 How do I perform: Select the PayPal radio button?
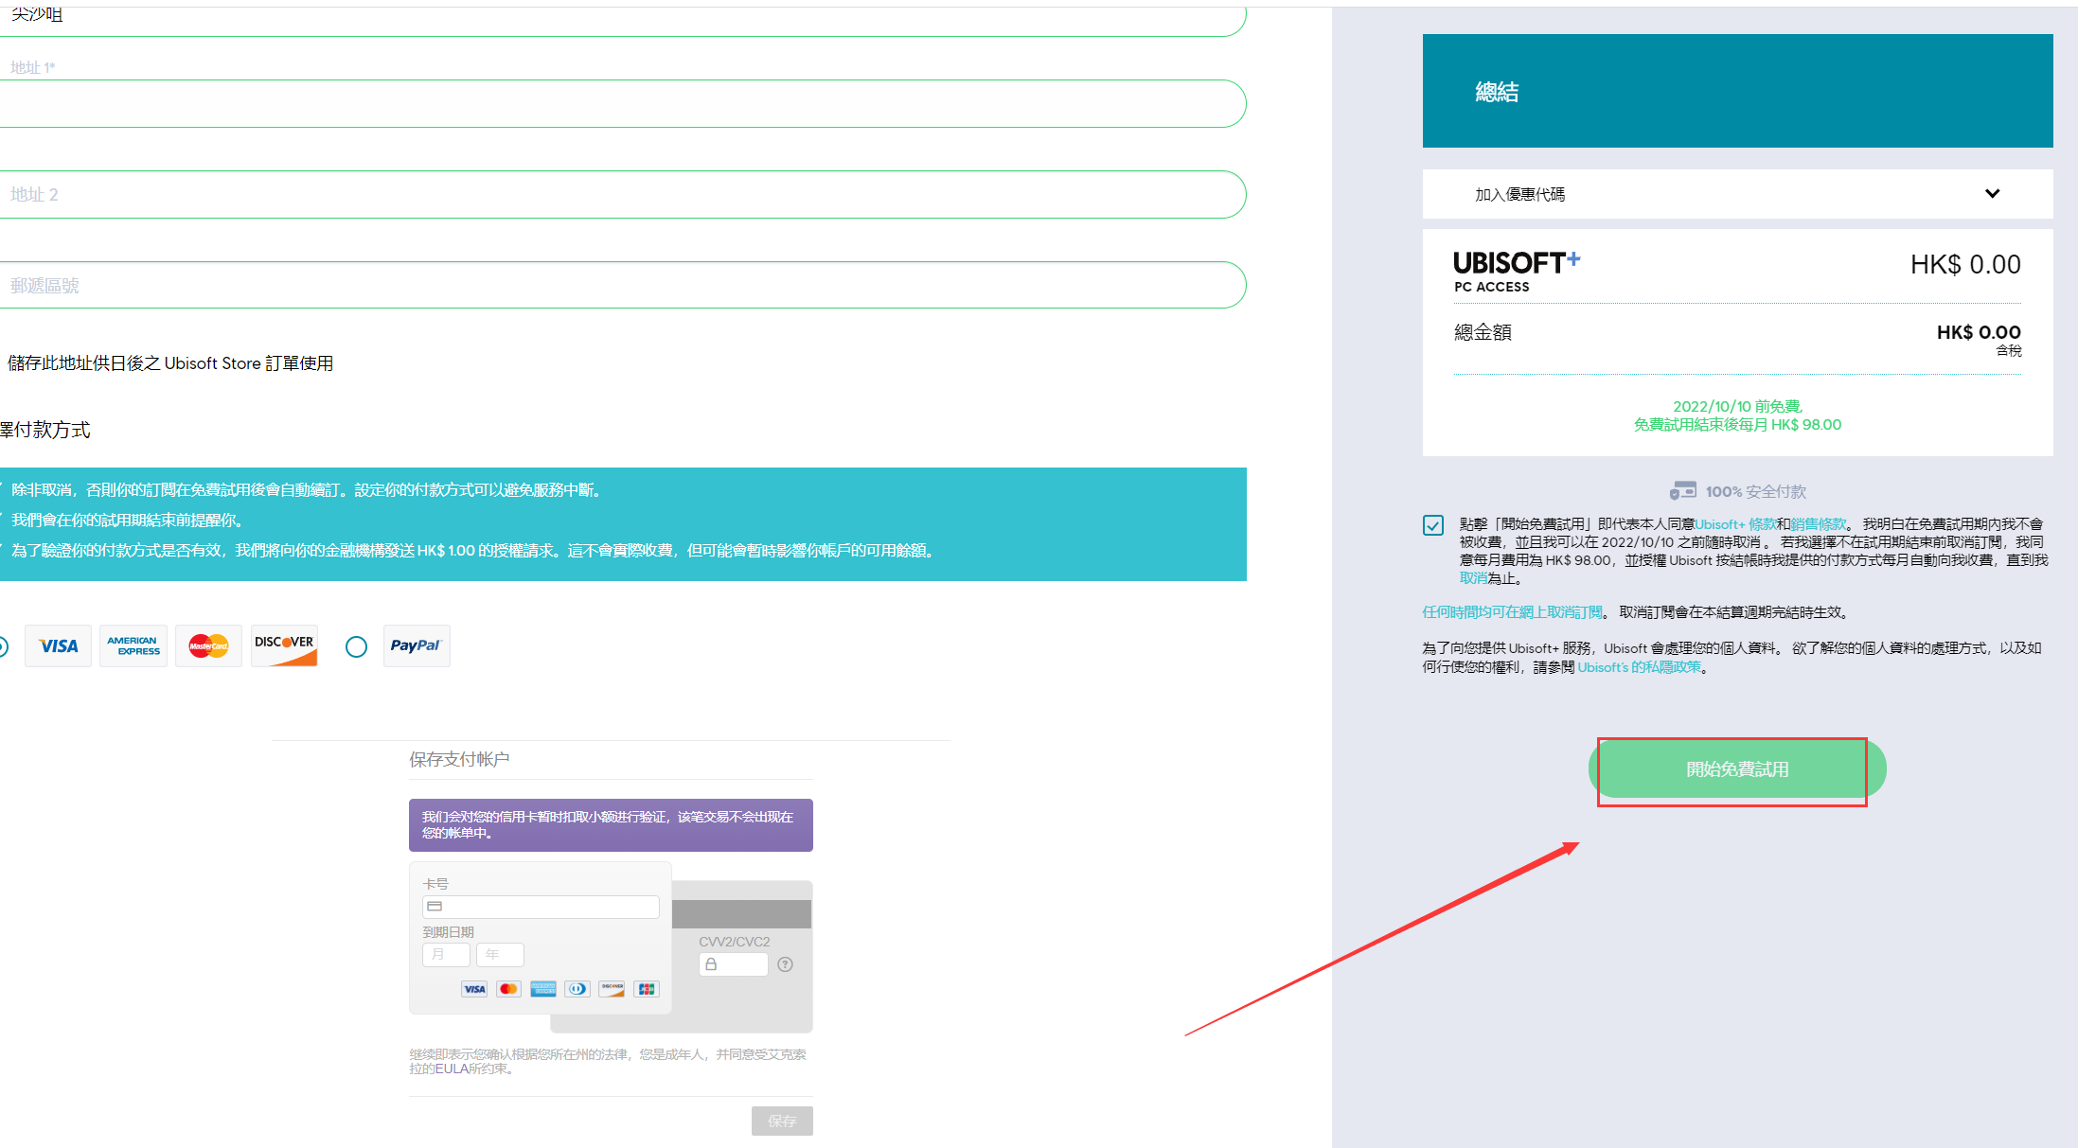click(356, 647)
